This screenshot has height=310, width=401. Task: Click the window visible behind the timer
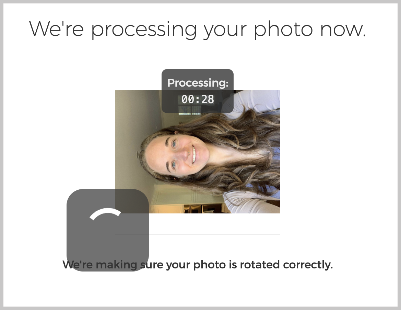pos(189,110)
